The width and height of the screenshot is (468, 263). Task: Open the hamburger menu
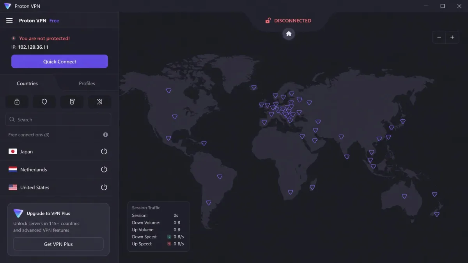pos(9,21)
